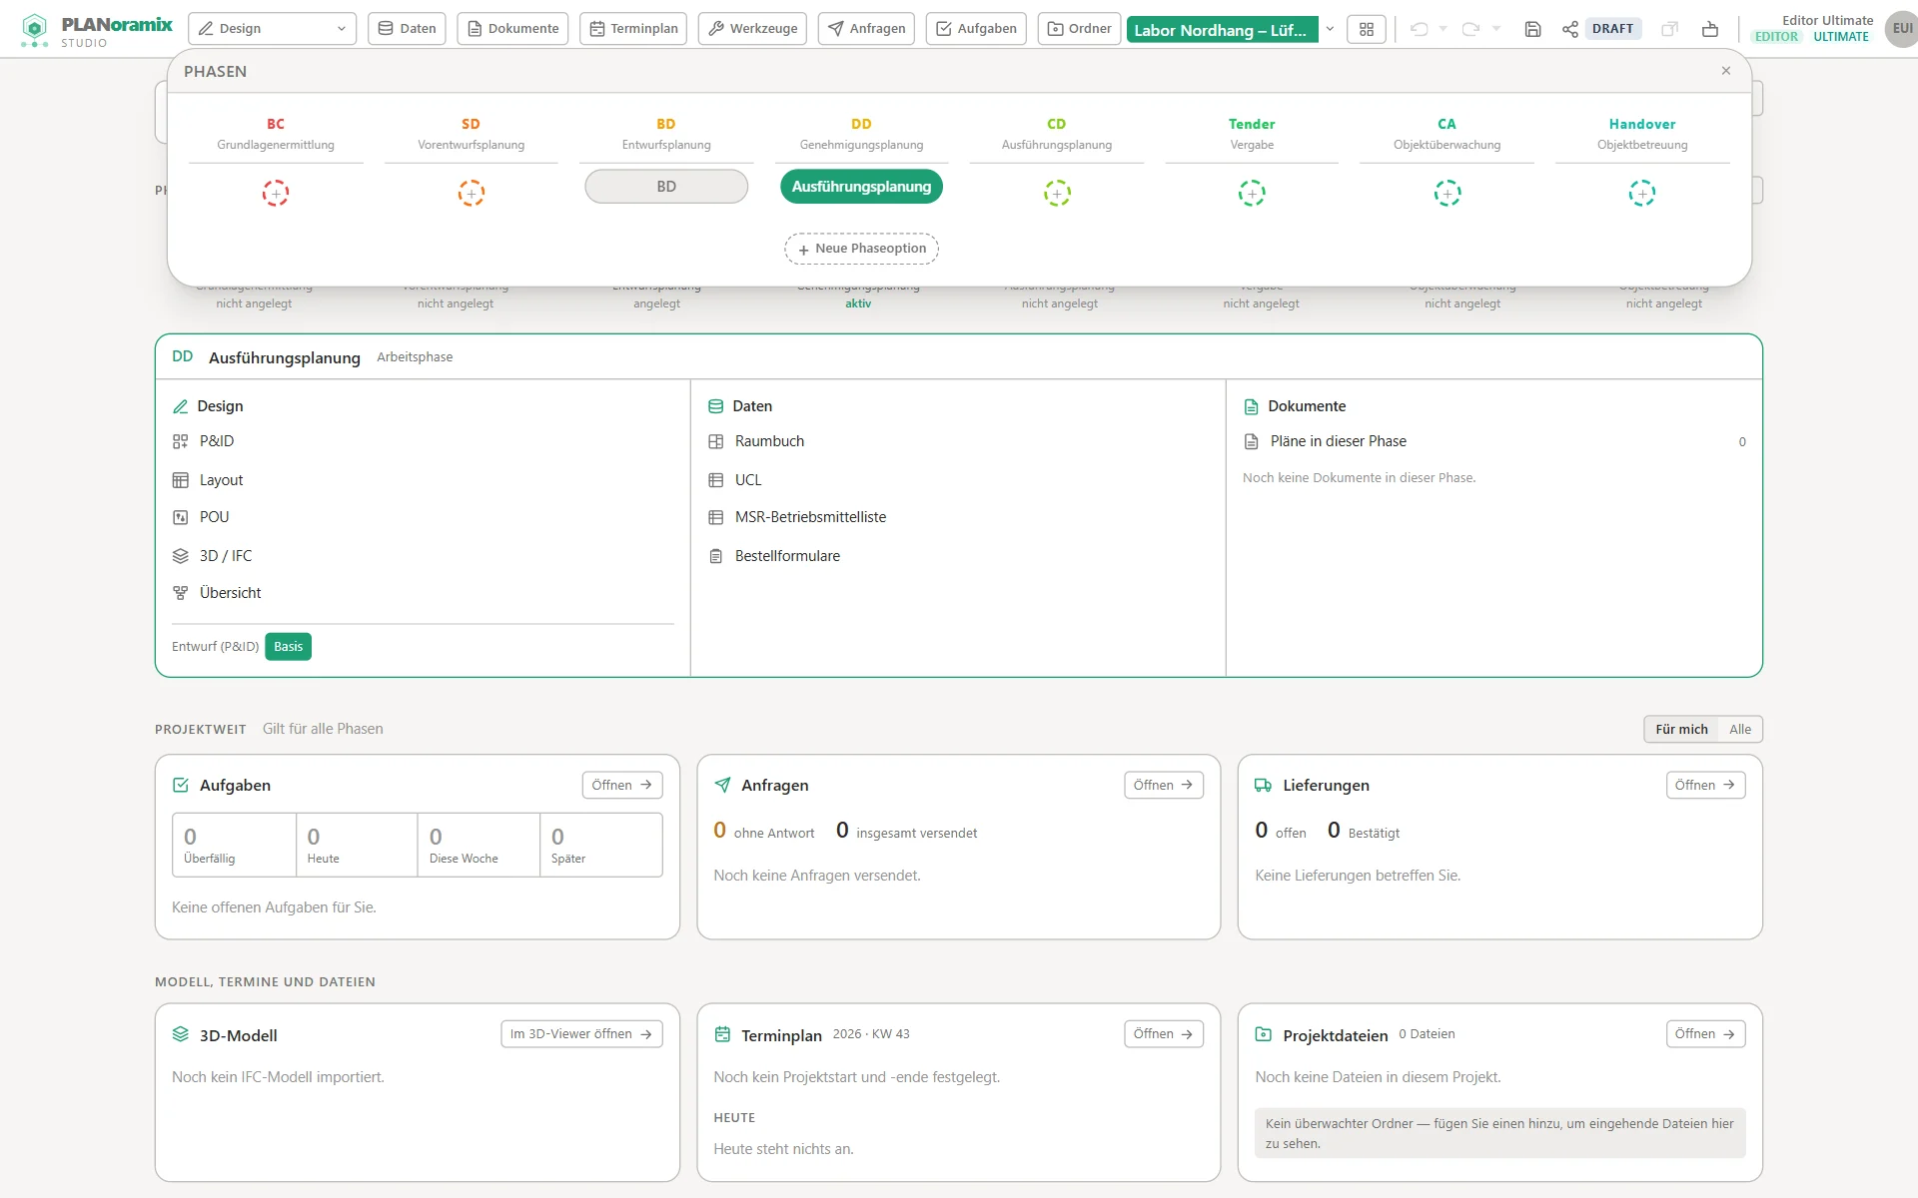1918x1198 pixels.
Task: Open the Werkzeuge menu
Action: (753, 29)
